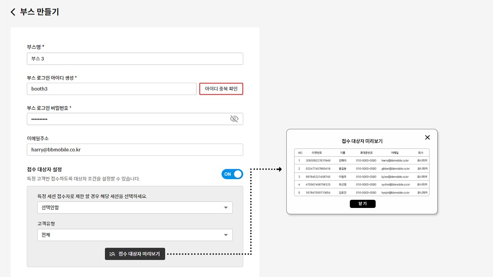
Task: Click the bj.lee@bbmobile.co.kr email cell
Action: 395,177
